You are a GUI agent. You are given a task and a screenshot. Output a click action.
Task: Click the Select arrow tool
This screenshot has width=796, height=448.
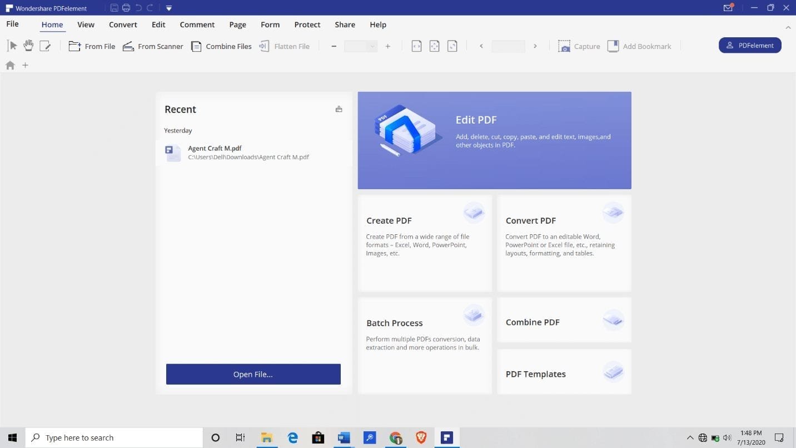tap(12, 46)
